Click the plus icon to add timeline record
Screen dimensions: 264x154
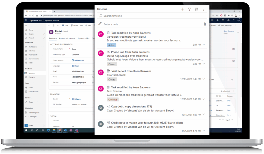click(183, 9)
